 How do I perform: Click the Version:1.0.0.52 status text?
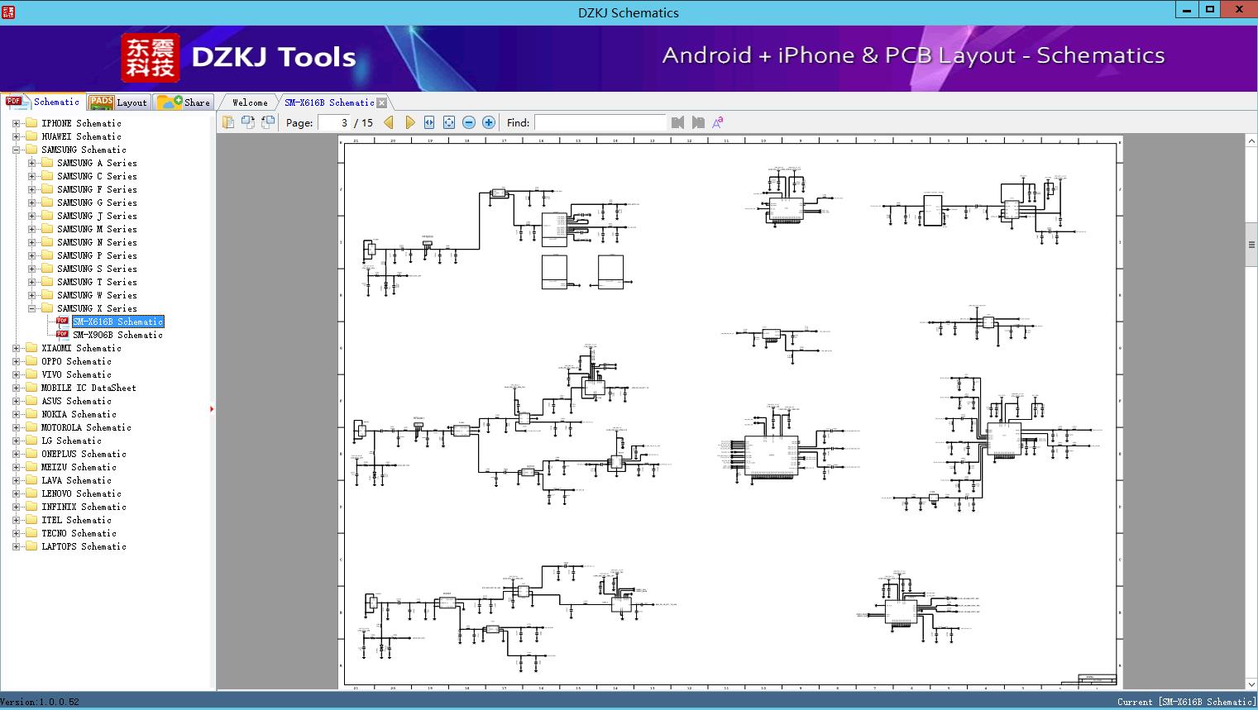pyautogui.click(x=40, y=702)
